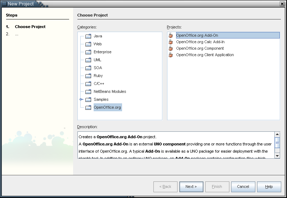The height and width of the screenshot is (198, 287).
Task: Click the Ruby category folder icon
Action: (x=88, y=76)
